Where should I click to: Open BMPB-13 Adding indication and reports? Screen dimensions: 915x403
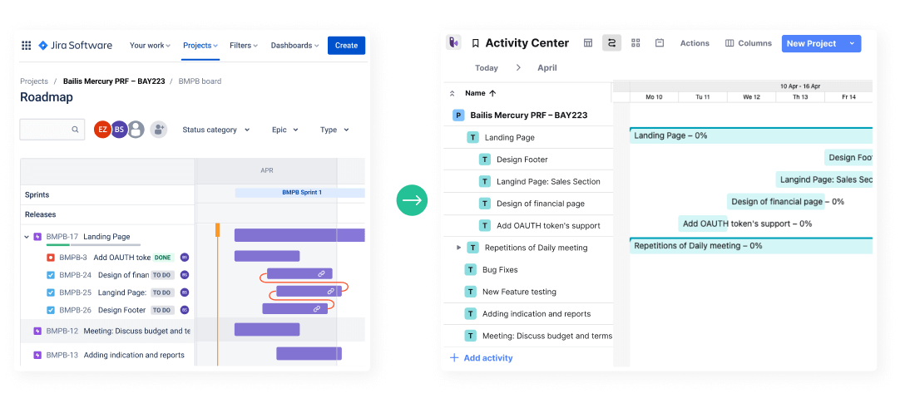pyautogui.click(x=134, y=355)
